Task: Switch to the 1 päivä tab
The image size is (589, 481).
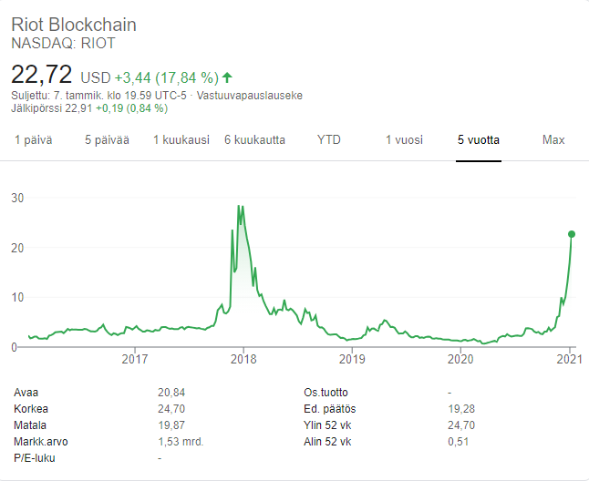Action: (33, 139)
